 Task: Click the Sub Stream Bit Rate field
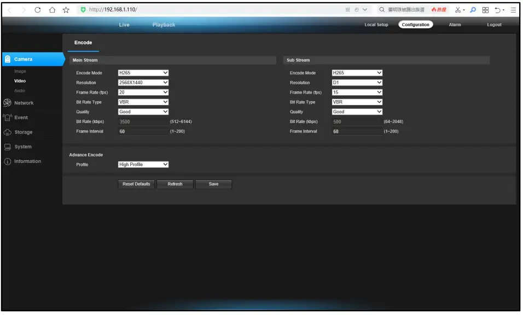(357, 121)
